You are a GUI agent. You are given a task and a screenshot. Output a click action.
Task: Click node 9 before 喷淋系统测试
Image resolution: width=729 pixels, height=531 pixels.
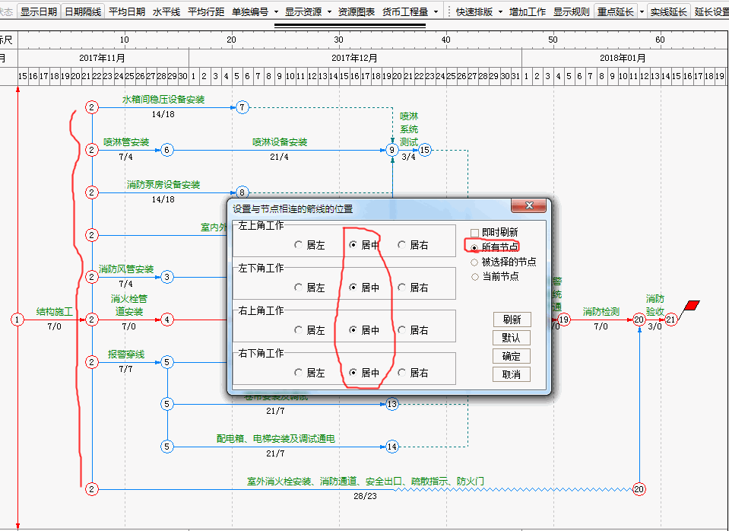392,150
